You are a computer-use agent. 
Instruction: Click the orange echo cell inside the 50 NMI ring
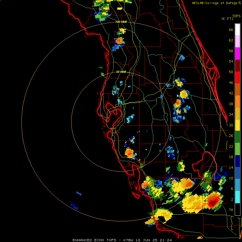click(x=129, y=153)
